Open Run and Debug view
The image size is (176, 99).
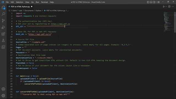click(3, 27)
